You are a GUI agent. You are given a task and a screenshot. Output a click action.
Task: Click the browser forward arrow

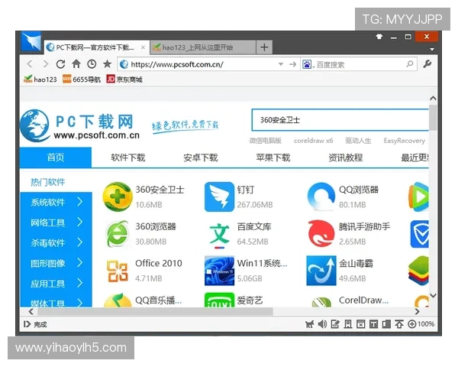pos(45,64)
